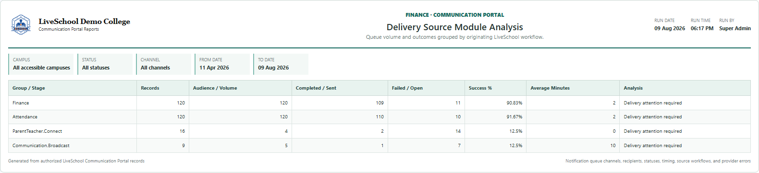The image size is (759, 173).
Task: Select the 'ParentTeacher.Connect' row name
Action: (37, 131)
